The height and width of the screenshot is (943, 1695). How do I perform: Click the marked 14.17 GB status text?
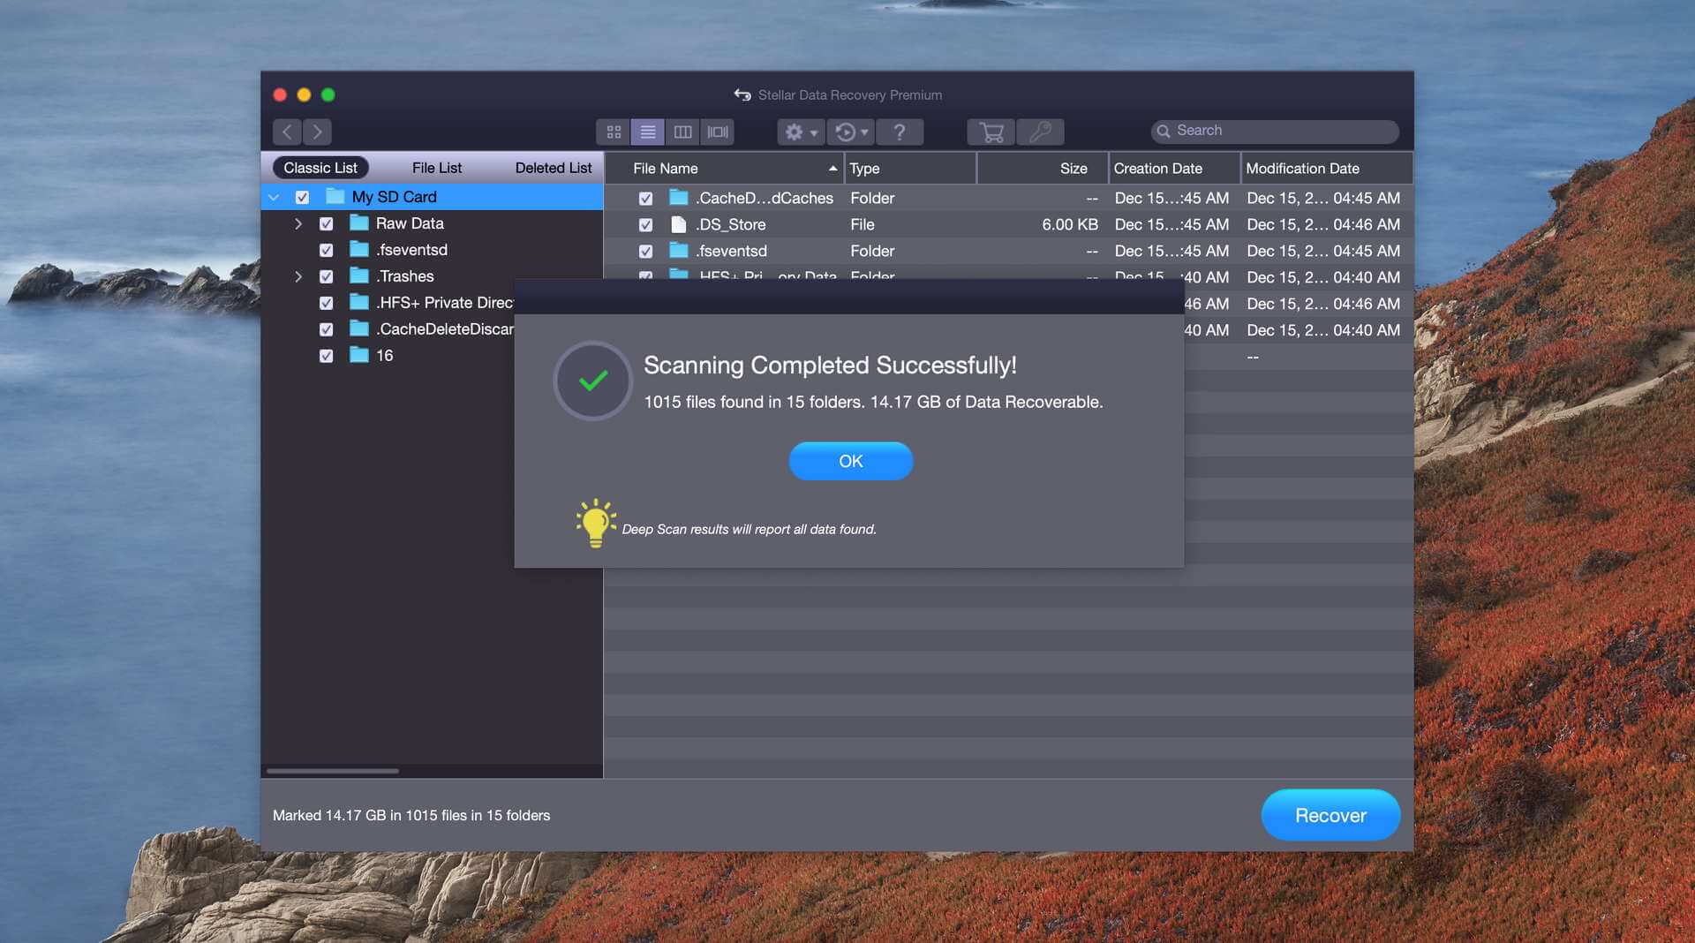[411, 815]
